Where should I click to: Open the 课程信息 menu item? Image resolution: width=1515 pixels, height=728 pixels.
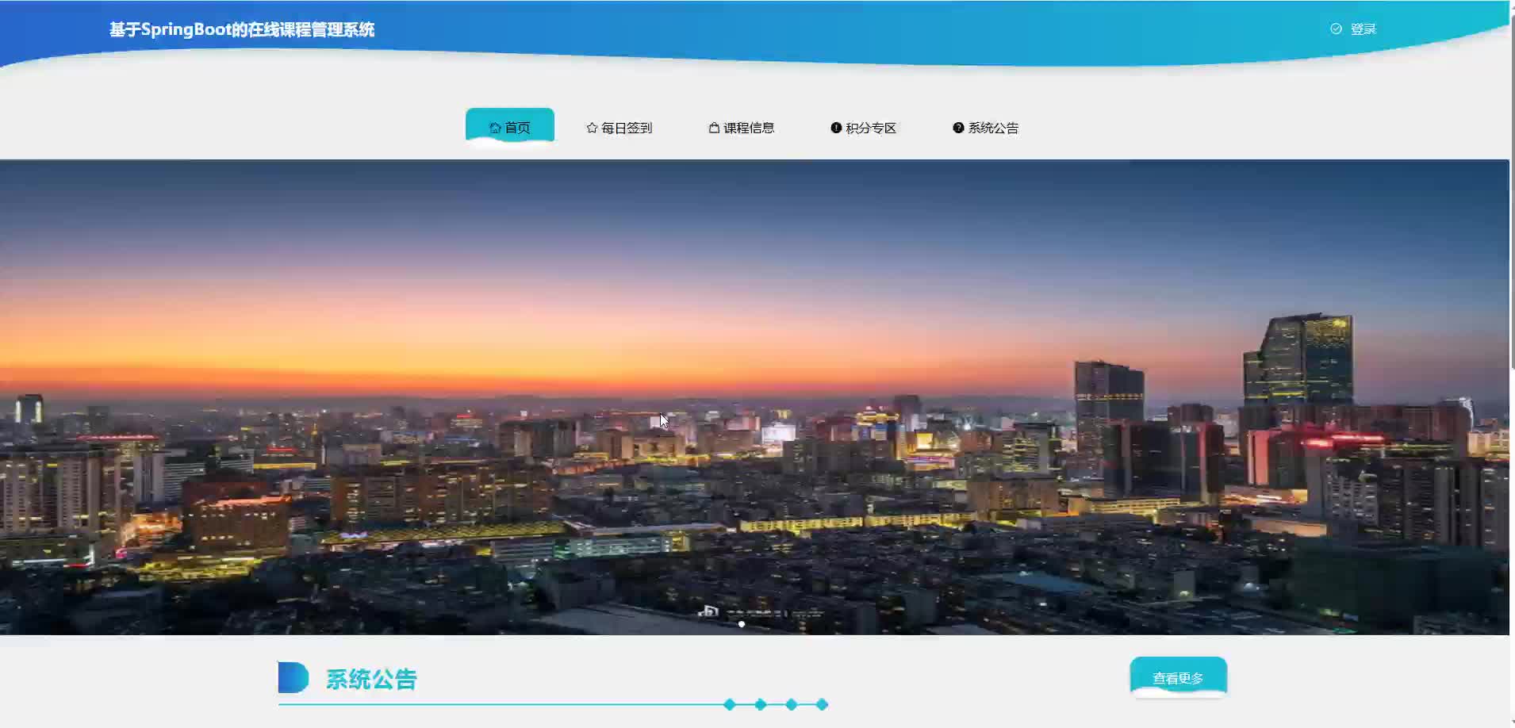[x=742, y=128]
